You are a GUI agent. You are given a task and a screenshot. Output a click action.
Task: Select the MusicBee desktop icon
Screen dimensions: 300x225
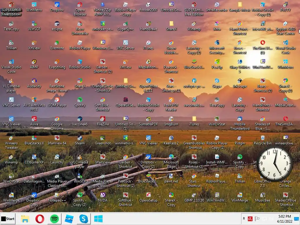263,197
